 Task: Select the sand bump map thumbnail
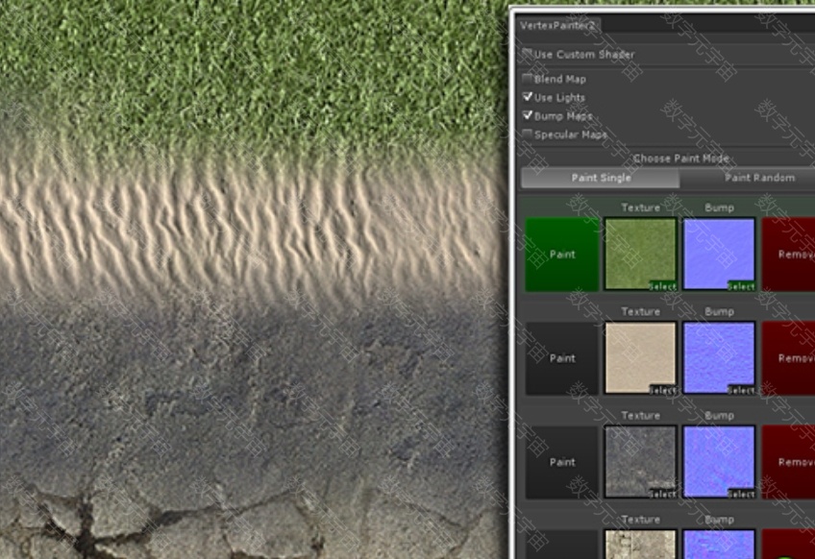(719, 358)
